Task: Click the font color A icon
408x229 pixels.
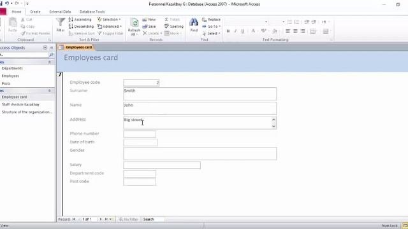Action: (253, 31)
